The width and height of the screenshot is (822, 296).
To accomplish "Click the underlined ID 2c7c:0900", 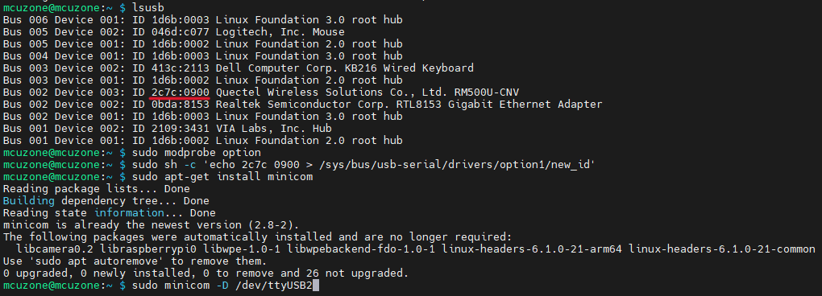I will click(181, 92).
